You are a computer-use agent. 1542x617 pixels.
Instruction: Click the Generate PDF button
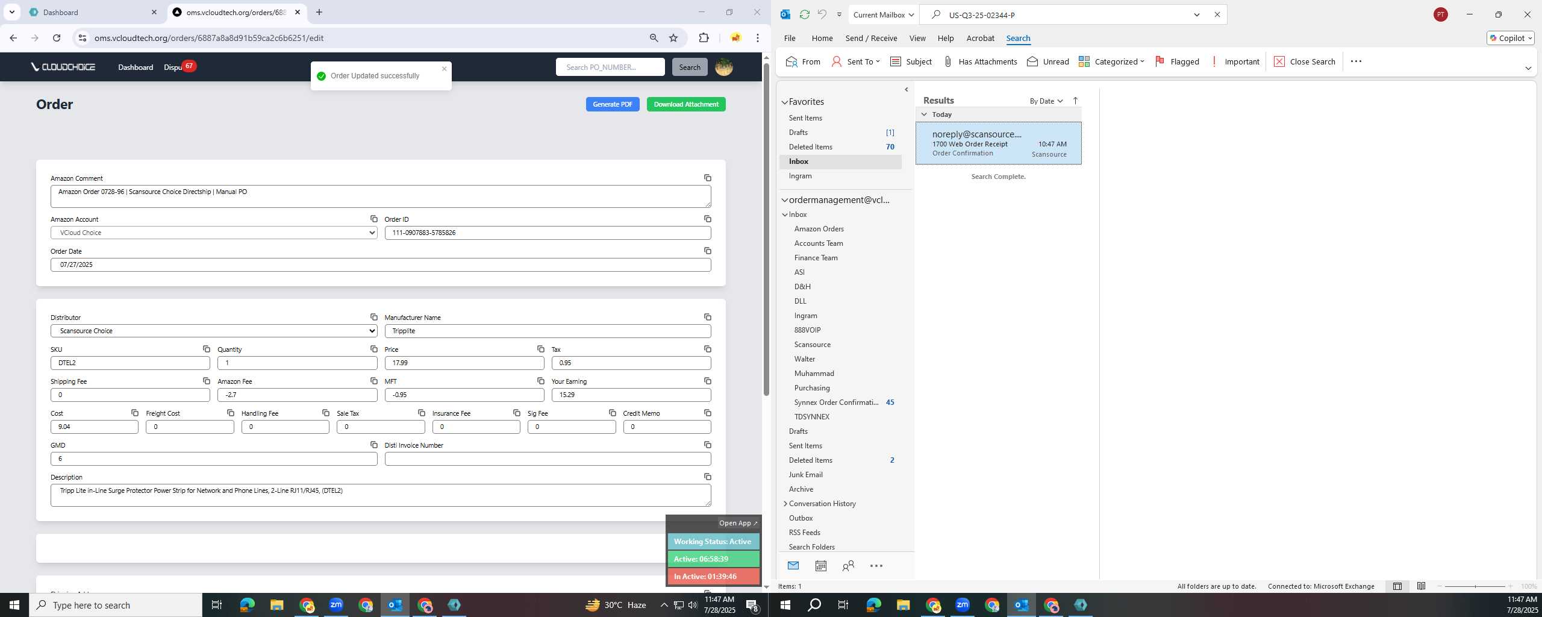[613, 104]
